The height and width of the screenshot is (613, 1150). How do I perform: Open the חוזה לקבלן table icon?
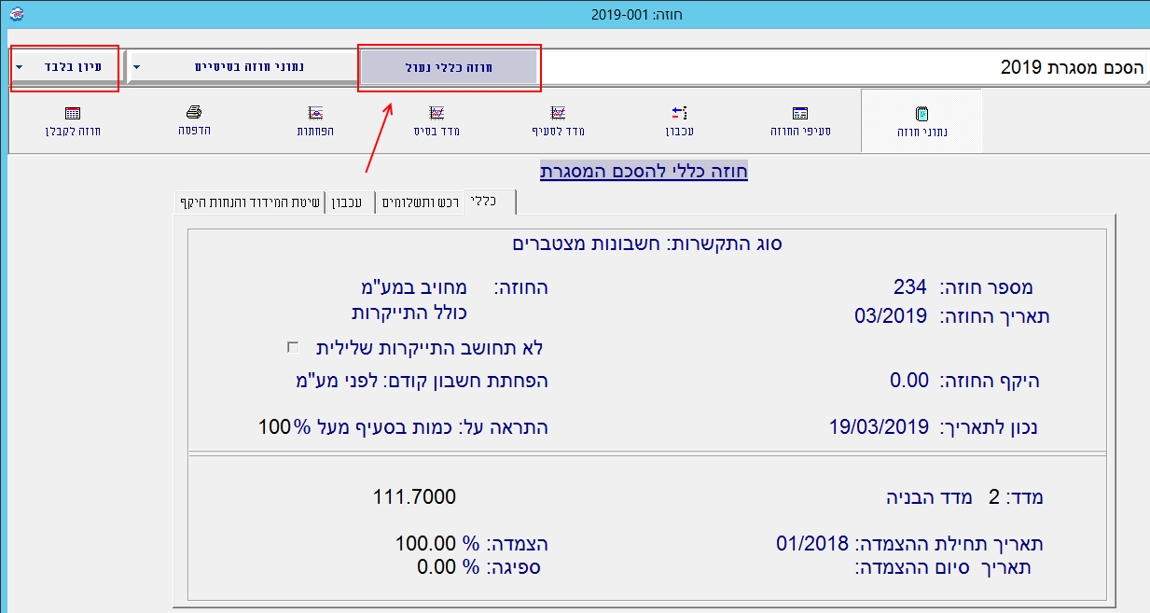coord(73,114)
